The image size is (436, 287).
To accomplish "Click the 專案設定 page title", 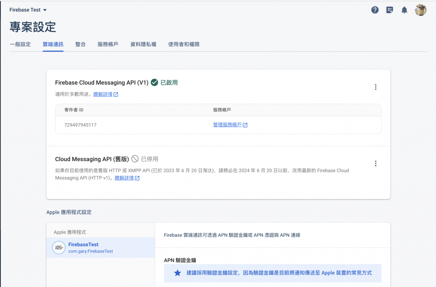I will pyautogui.click(x=33, y=27).
